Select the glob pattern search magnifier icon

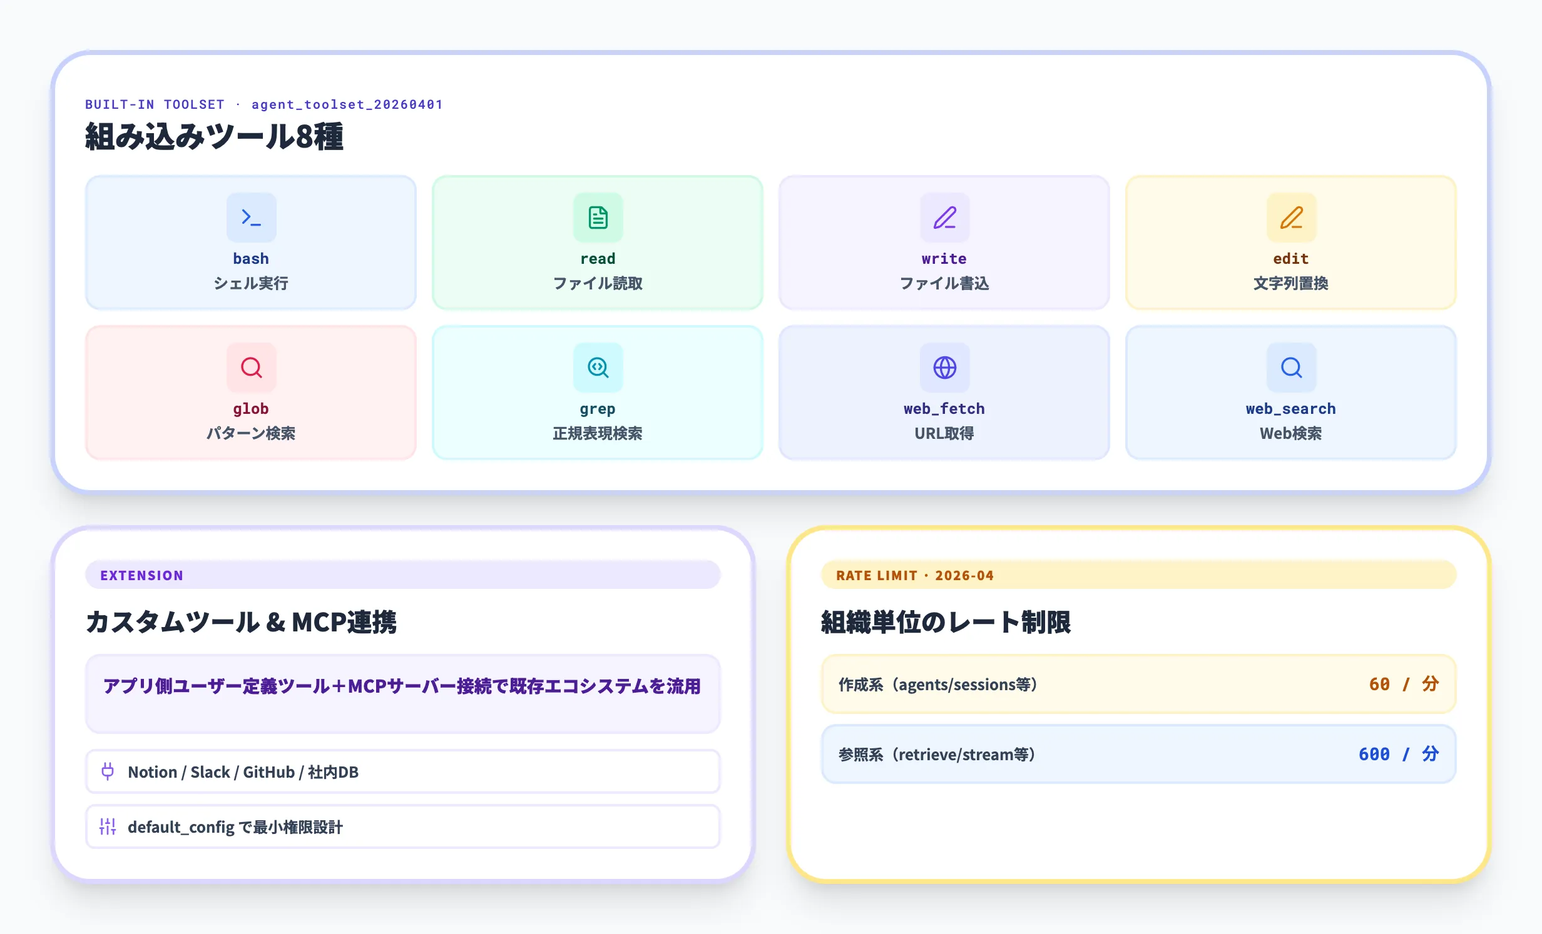(250, 368)
